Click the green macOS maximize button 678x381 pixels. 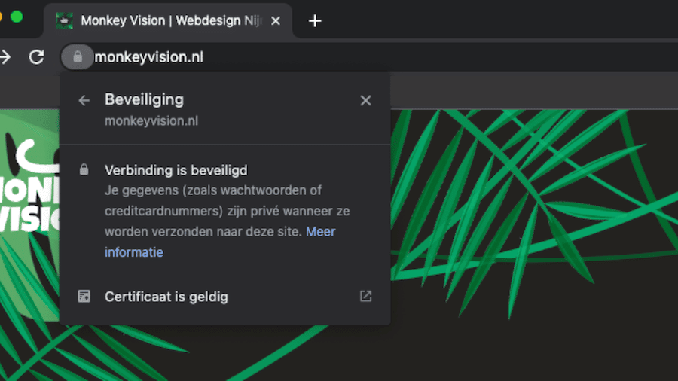[17, 17]
